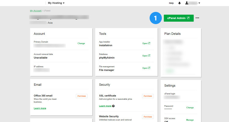This screenshot has height=122, width=229.
Task: Click the cPanel Admin button
Action: [178, 18]
